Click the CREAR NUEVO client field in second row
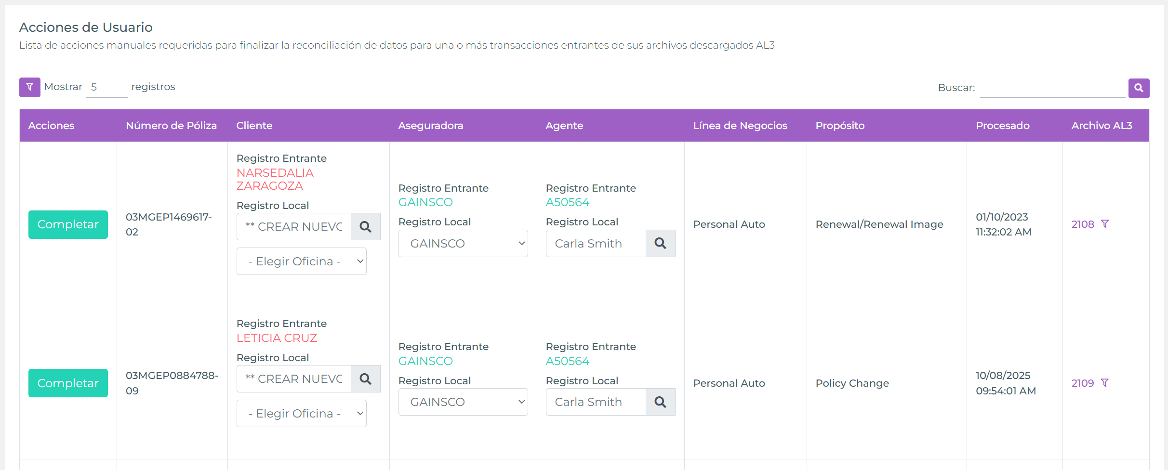Screen dimensions: 1168x470 (293, 379)
